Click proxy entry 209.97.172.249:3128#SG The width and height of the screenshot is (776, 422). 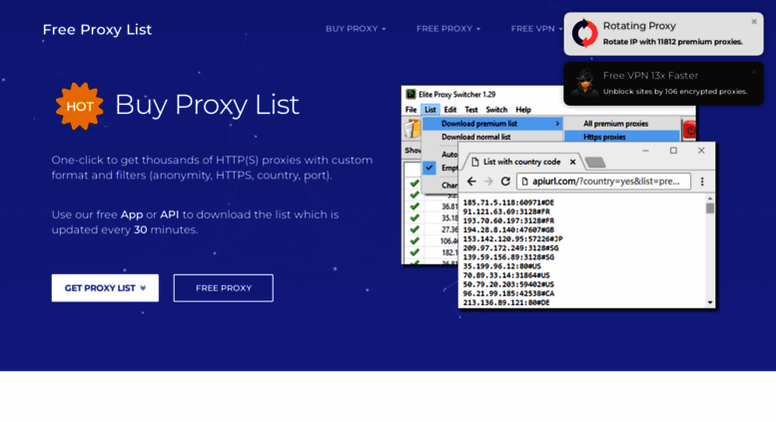[x=510, y=248]
